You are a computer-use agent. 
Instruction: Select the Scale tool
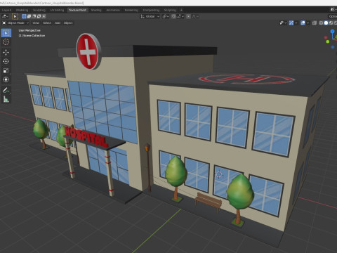click(x=6, y=70)
